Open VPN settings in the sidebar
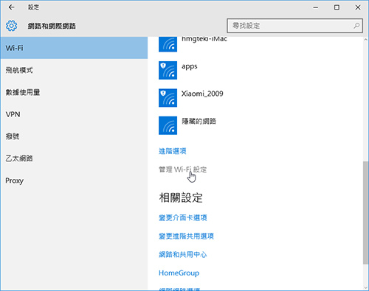The height and width of the screenshot is (291, 369). point(74,114)
